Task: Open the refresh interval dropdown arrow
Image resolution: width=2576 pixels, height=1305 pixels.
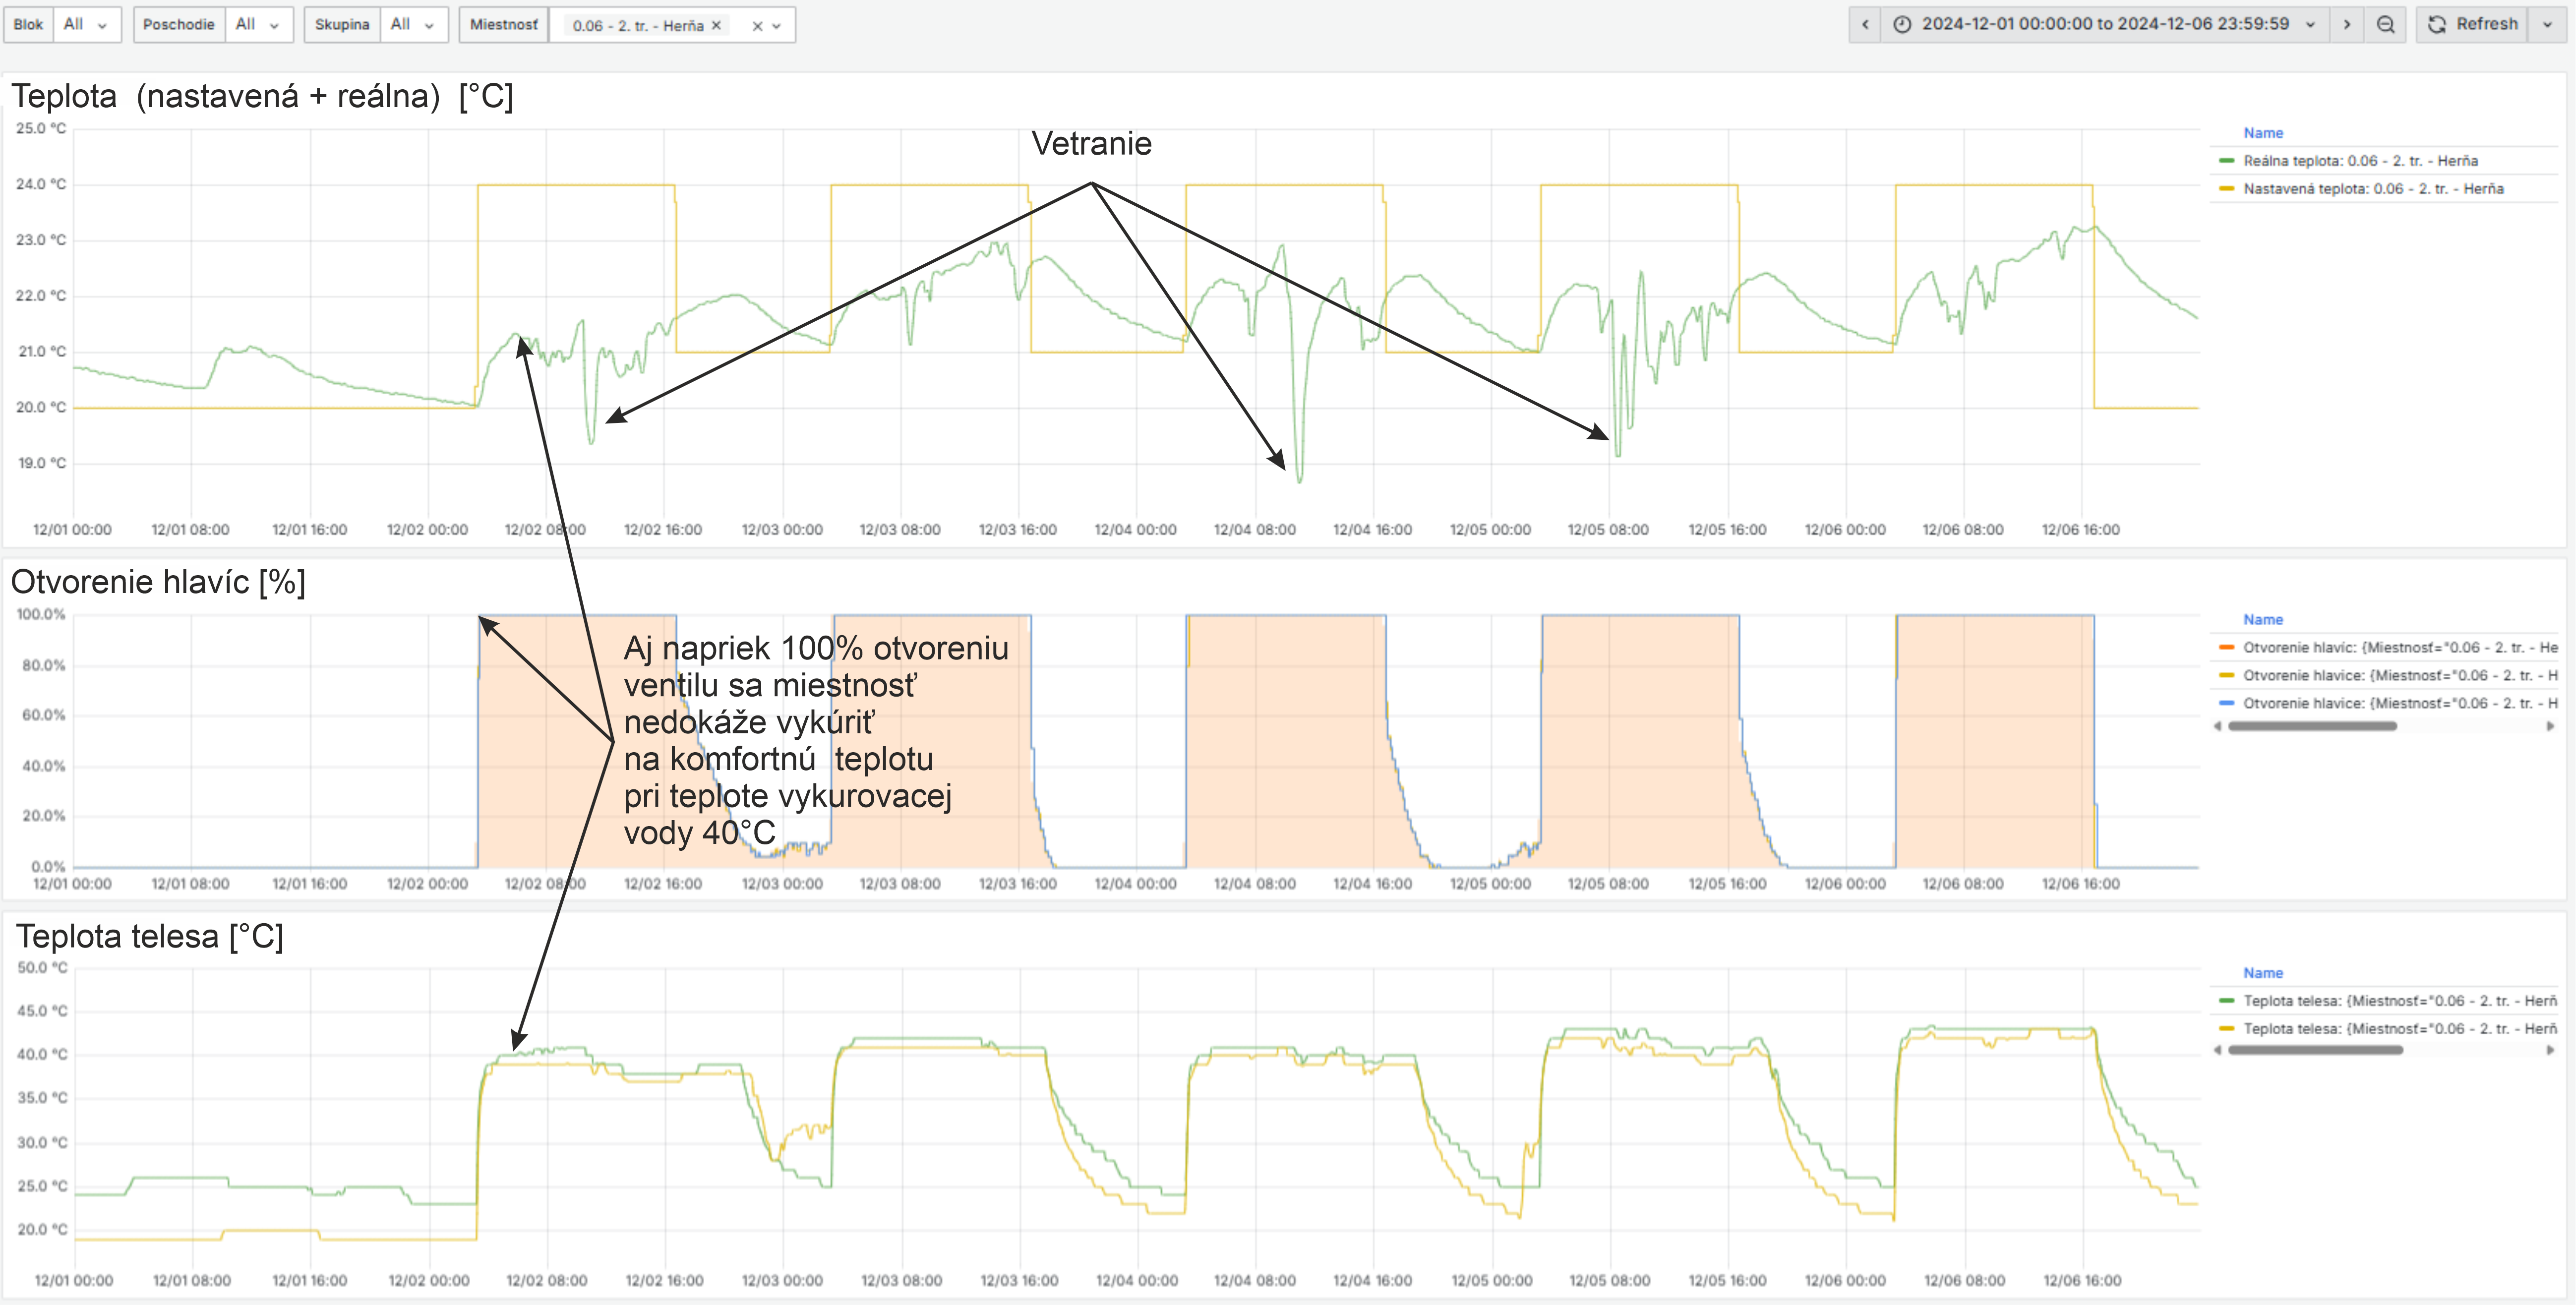Action: pos(2547,25)
